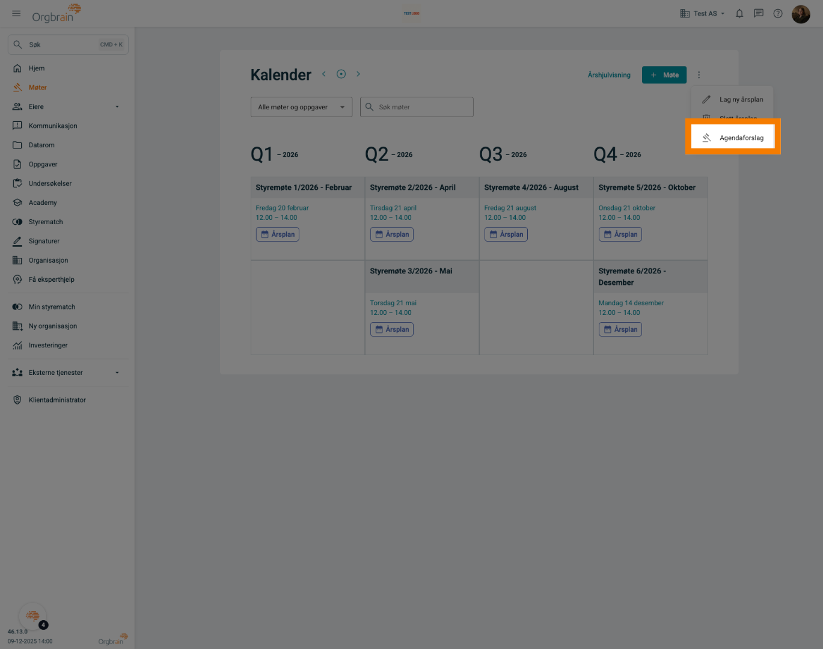
Task: Click the date Torsdag 21 mai
Action: (393, 303)
